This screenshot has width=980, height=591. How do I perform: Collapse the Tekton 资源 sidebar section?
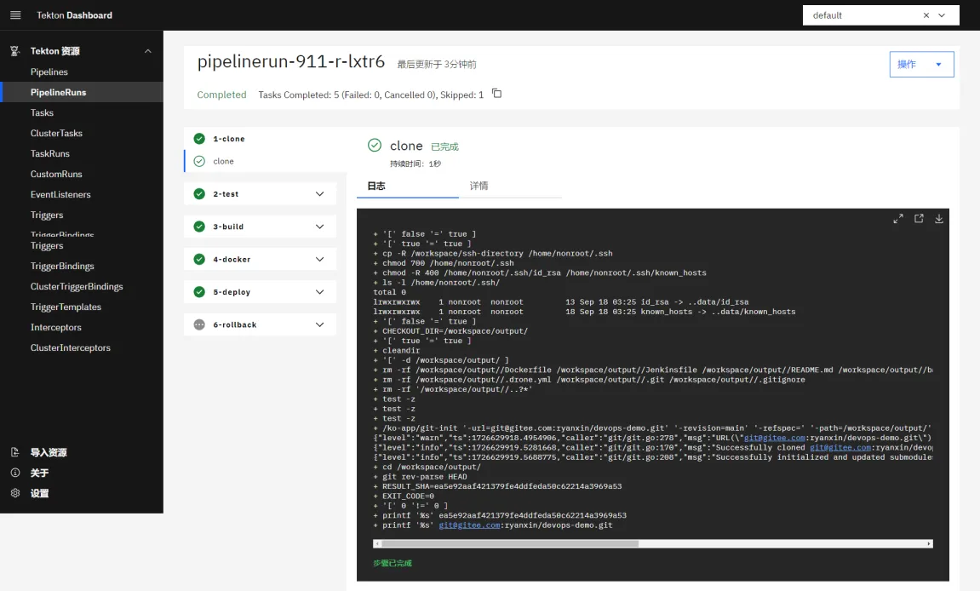148,50
